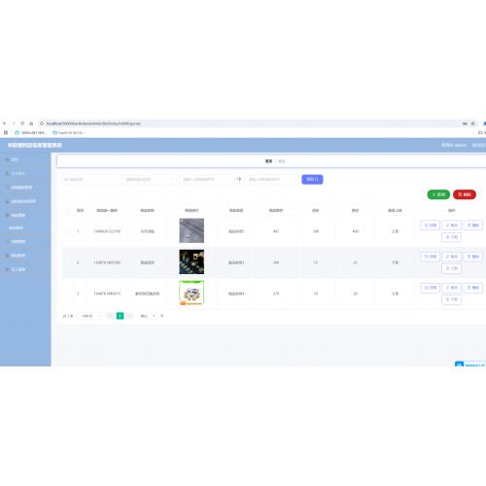Open the product thumbnail image in row 3

pos(191,293)
